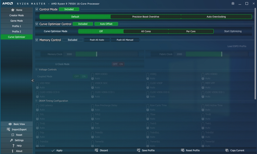
Task: Collapse the sidebar with double-chevron icon
Action: [33, 80]
